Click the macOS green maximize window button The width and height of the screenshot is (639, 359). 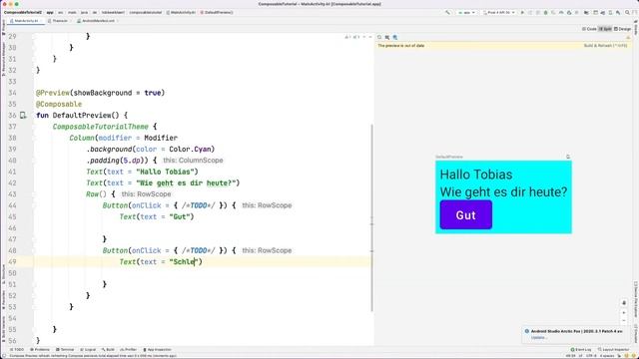click(x=17, y=4)
